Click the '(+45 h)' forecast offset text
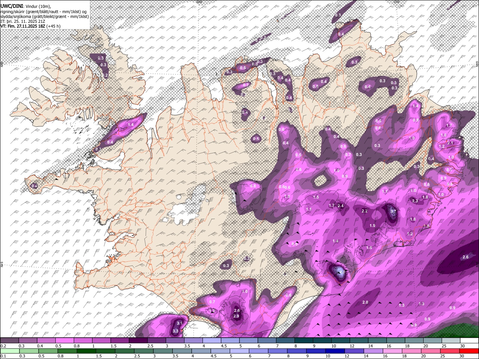 click(x=54, y=26)
